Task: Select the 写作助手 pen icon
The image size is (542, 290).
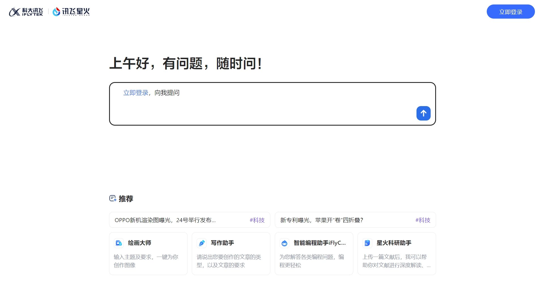Action: (201, 243)
